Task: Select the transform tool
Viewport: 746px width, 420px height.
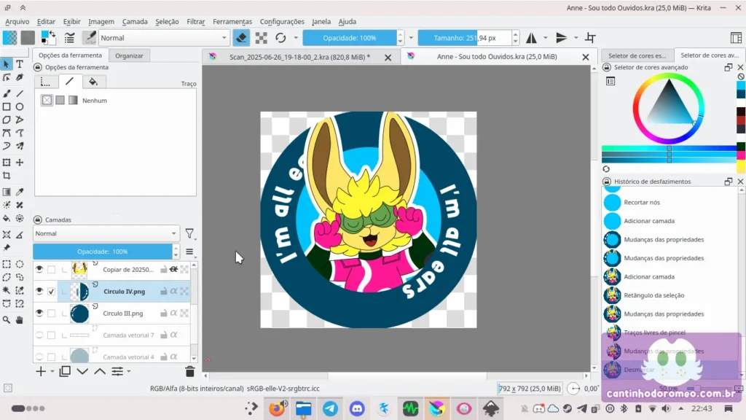Action: click(x=6, y=163)
